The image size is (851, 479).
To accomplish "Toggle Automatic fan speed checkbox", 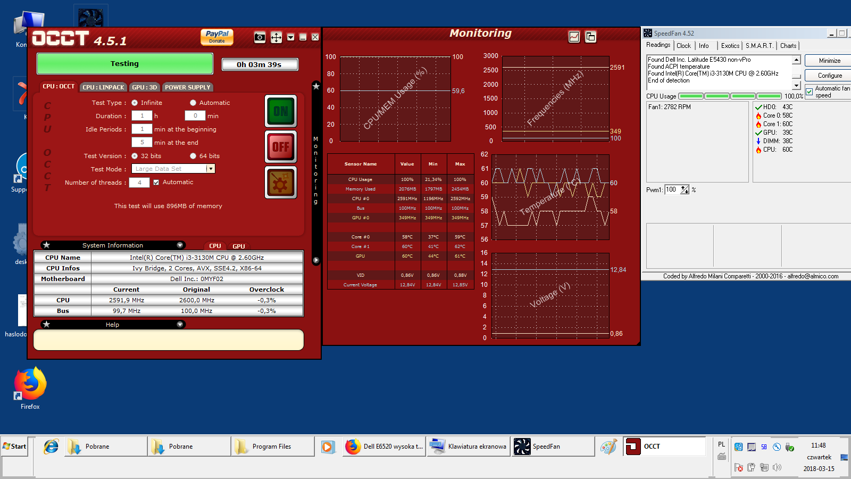I will [x=809, y=92].
